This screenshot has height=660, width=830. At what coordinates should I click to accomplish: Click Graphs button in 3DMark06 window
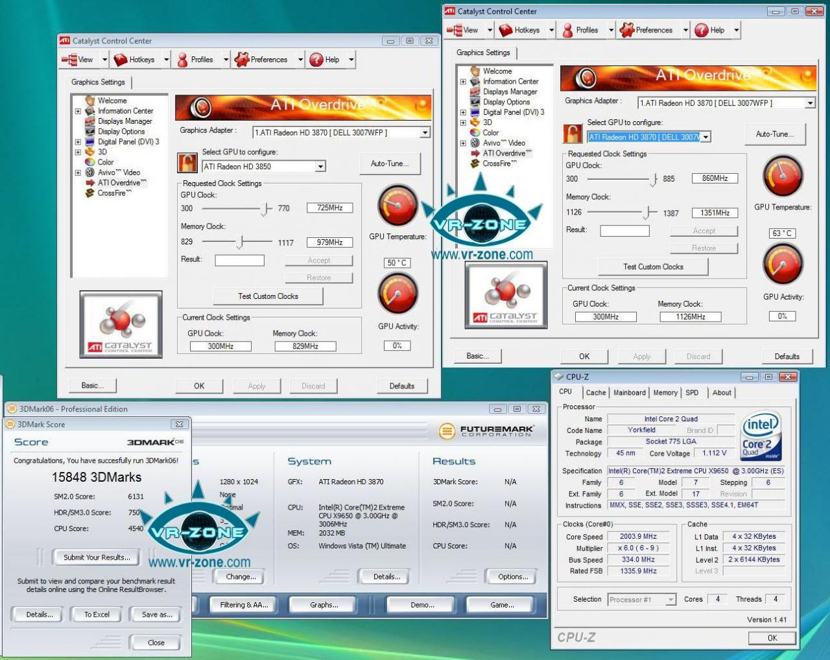click(324, 605)
